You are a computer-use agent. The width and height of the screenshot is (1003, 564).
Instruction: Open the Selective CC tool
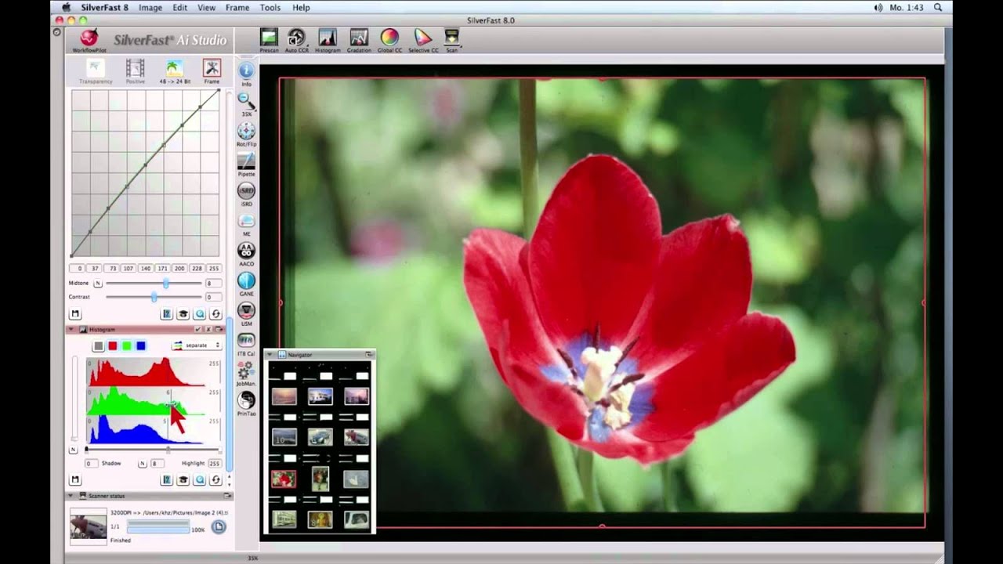click(423, 40)
